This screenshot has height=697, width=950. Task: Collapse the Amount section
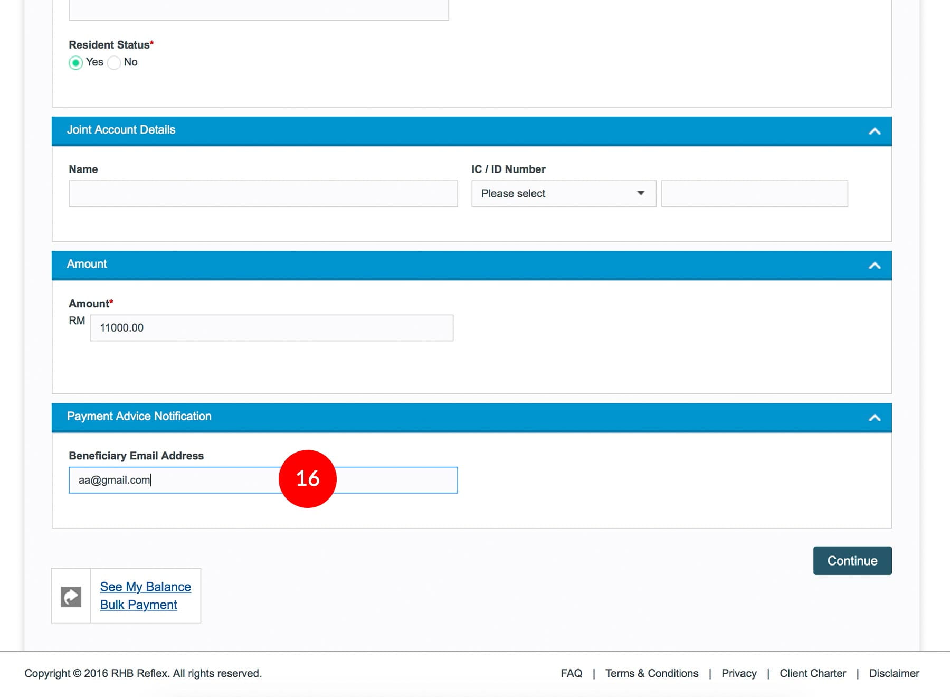(x=874, y=265)
